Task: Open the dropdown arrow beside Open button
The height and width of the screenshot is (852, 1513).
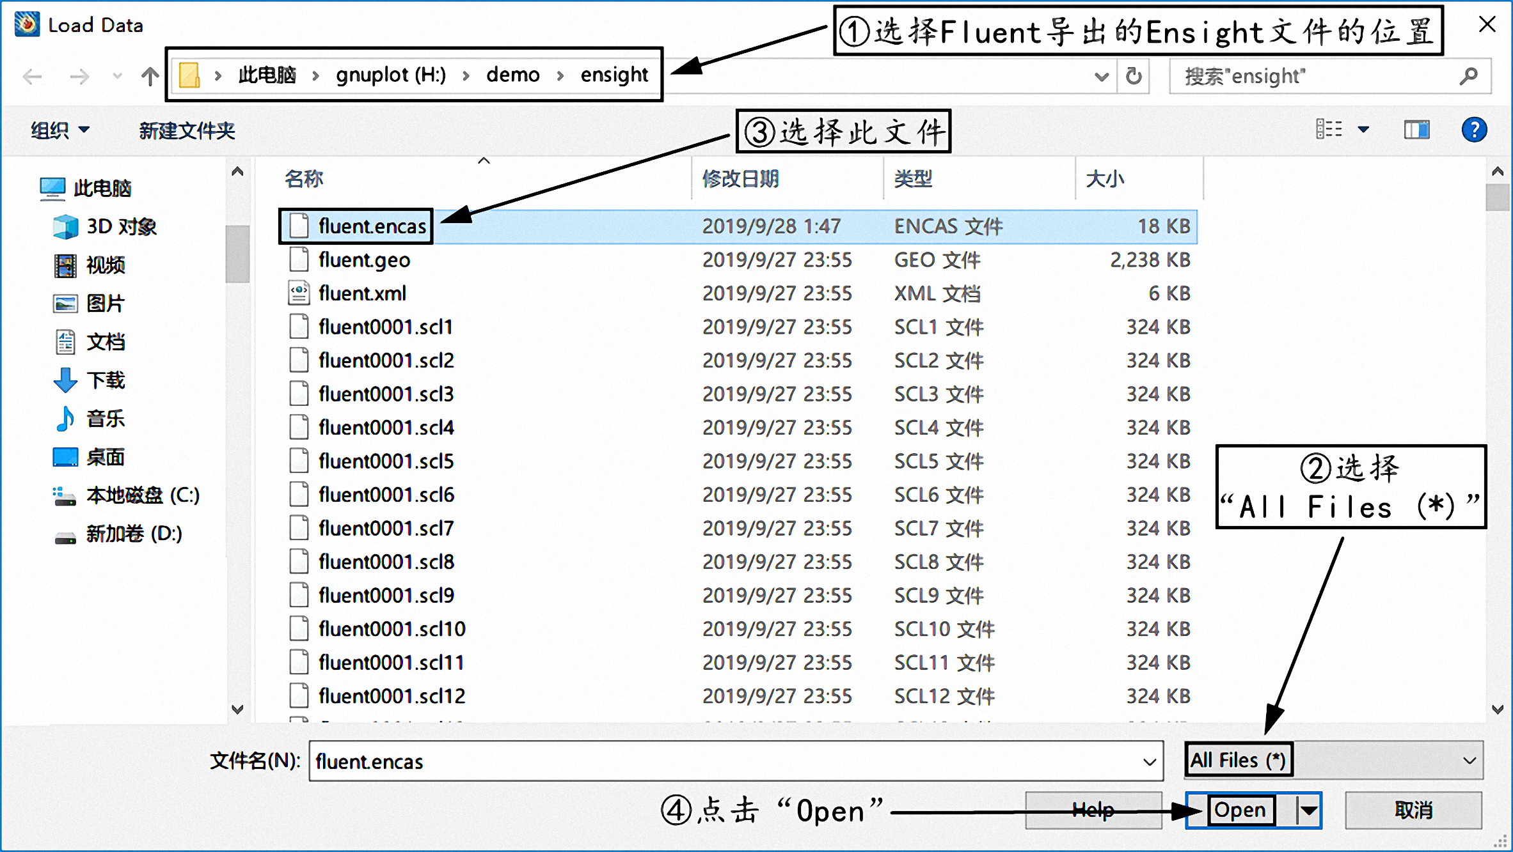Action: tap(1309, 810)
